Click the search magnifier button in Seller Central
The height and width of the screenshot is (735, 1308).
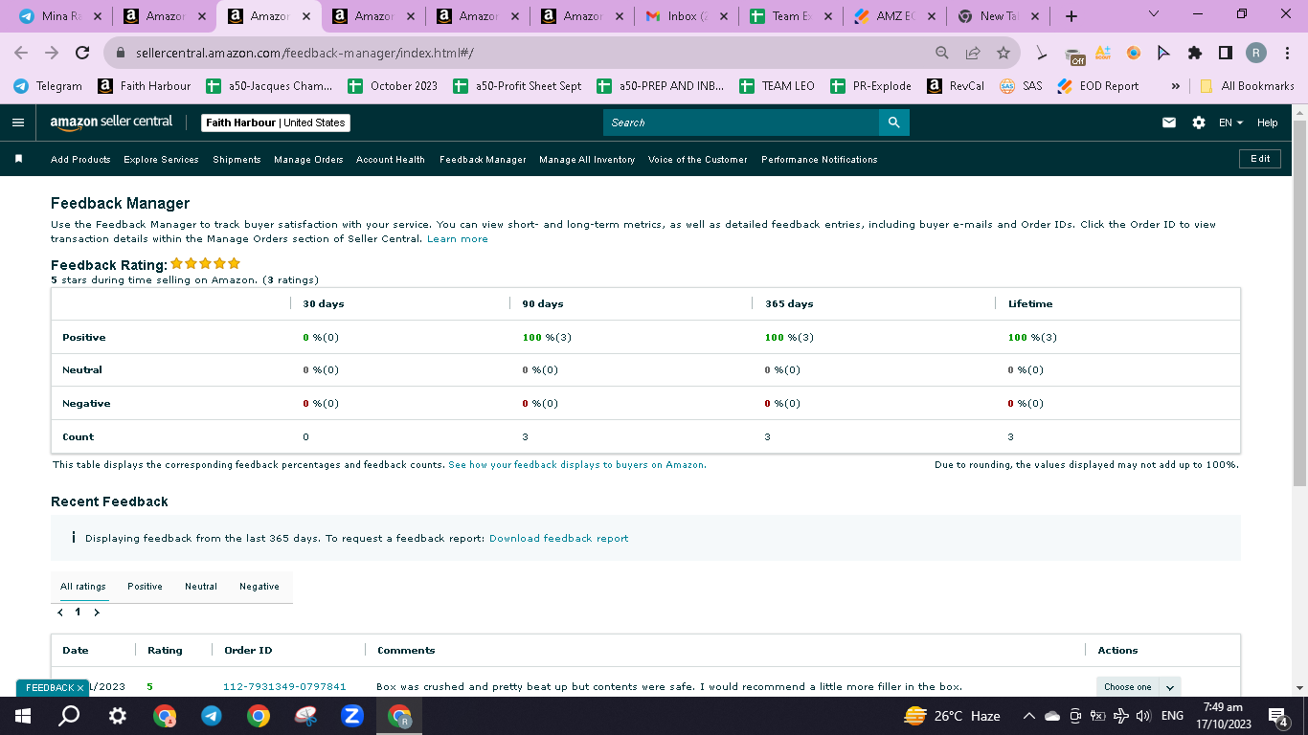(x=893, y=122)
